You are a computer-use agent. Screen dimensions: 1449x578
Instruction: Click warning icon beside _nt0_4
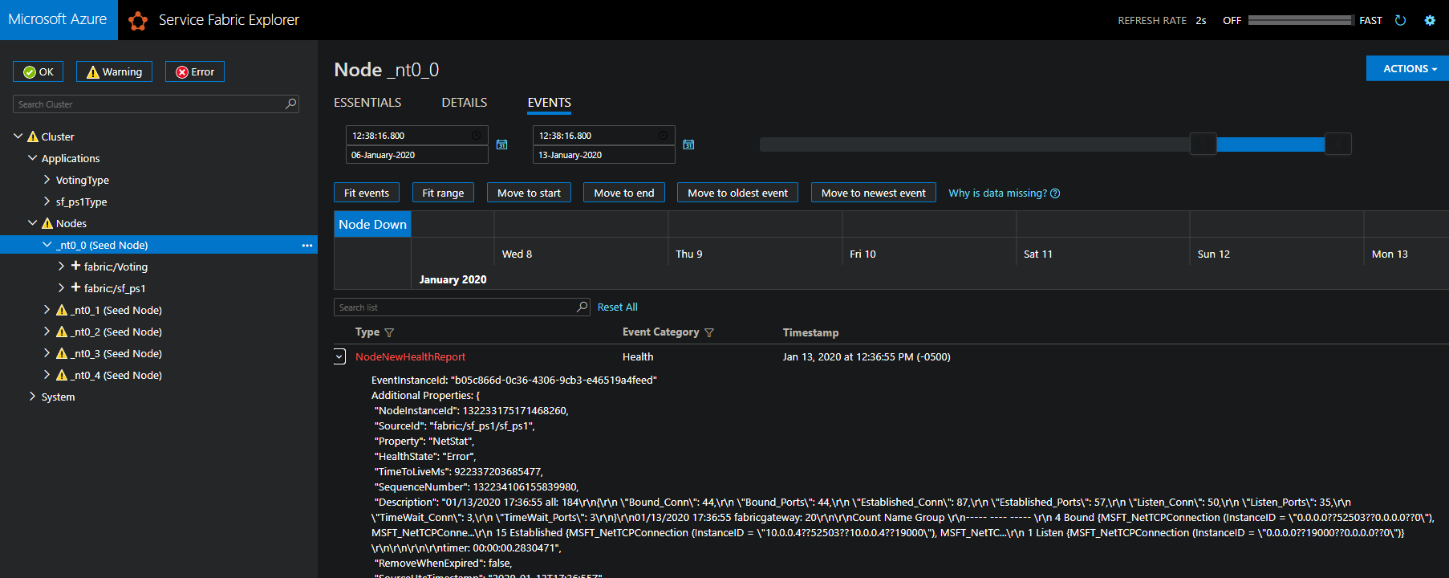[62, 375]
